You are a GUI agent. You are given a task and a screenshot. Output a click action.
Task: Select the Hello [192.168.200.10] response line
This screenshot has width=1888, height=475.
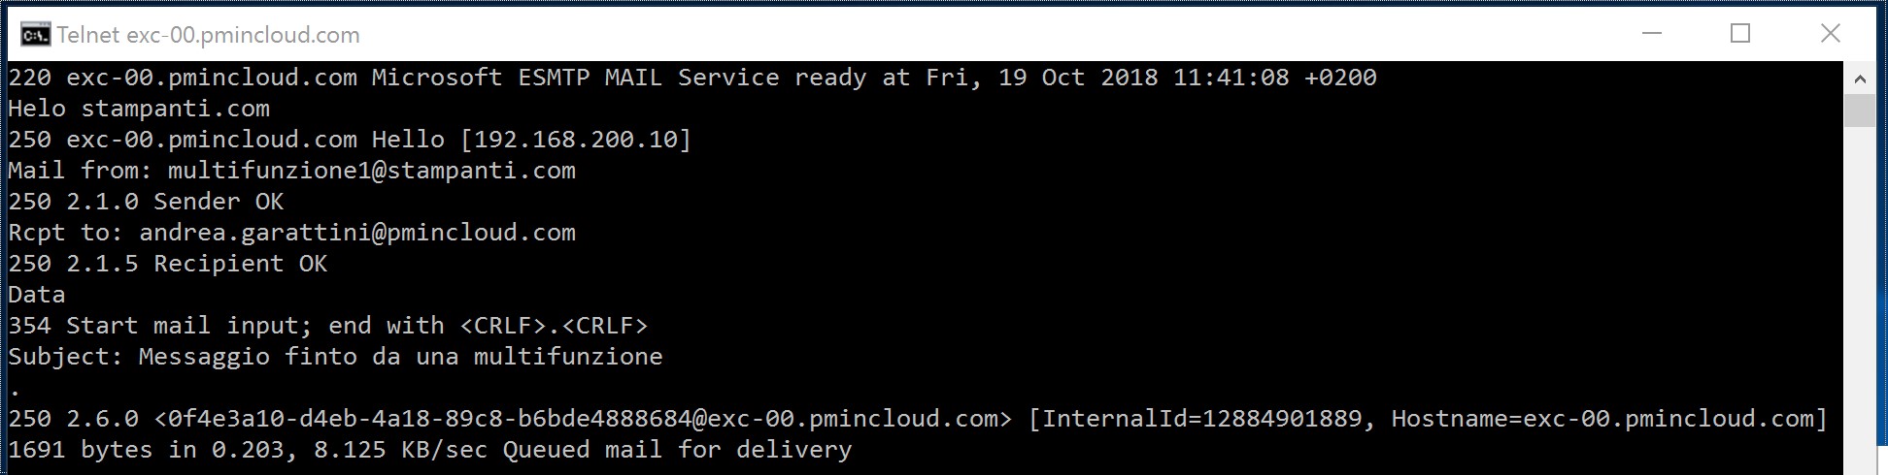point(350,140)
